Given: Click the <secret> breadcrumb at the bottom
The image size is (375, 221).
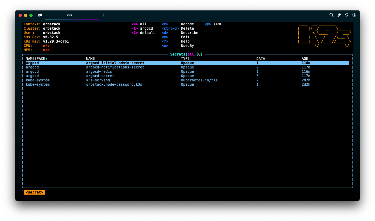Looking at the screenshot, I should 34,192.
